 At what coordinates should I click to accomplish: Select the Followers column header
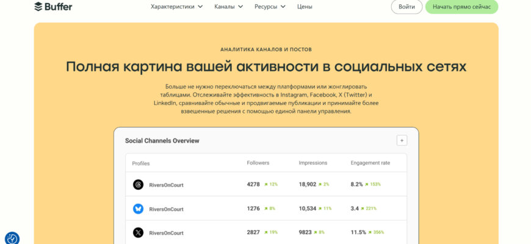(258, 163)
